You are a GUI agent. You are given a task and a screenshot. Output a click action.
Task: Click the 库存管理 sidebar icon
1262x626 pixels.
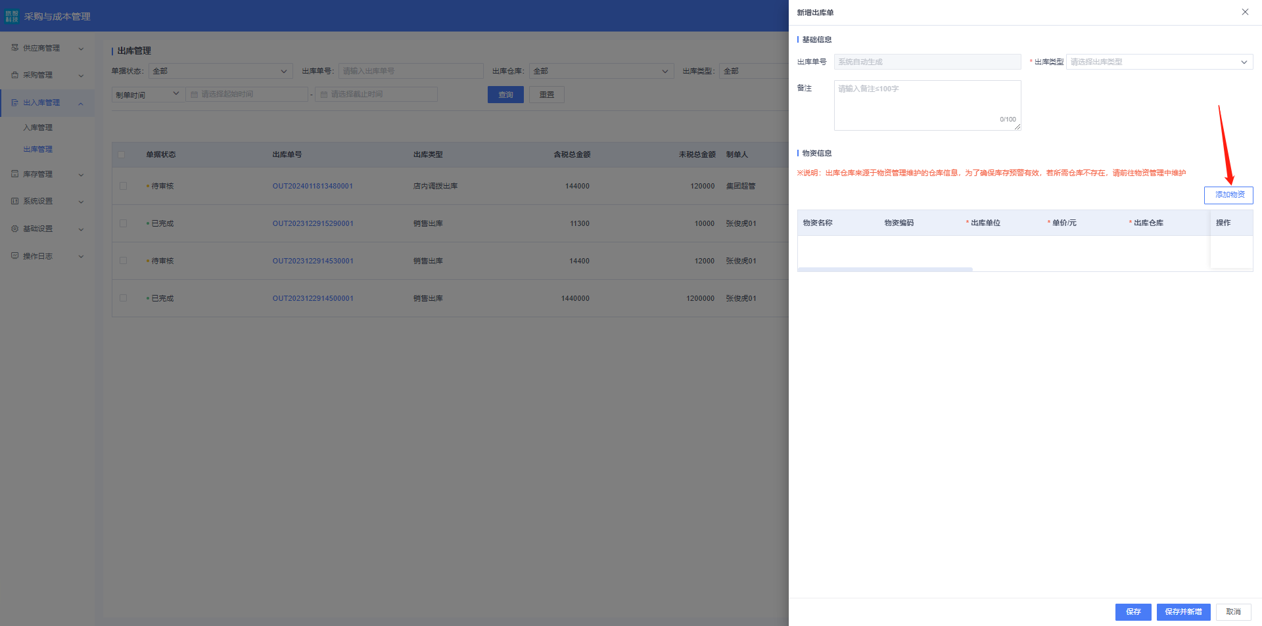point(15,174)
